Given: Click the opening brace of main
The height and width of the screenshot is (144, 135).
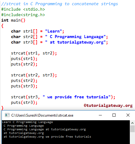Looking at the screenshot, I should (2, 26).
